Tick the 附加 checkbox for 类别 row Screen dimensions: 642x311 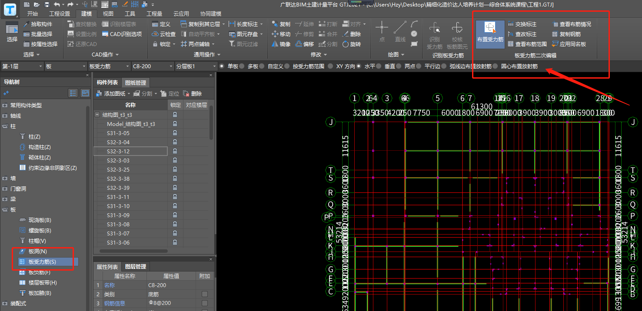(205, 294)
